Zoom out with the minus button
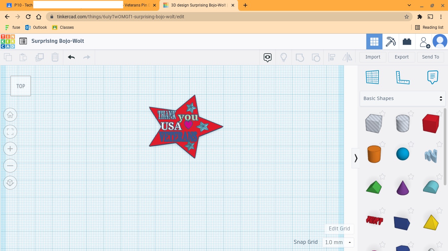The height and width of the screenshot is (251, 448). pyautogui.click(x=10, y=166)
